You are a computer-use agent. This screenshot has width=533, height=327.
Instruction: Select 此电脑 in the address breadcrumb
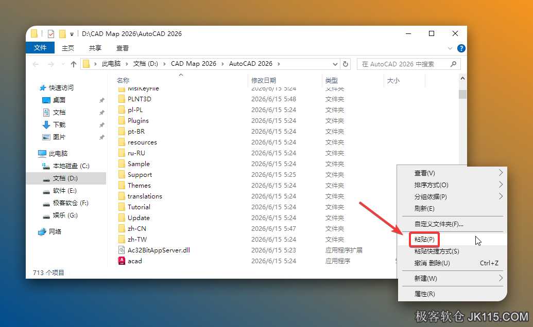coord(111,64)
